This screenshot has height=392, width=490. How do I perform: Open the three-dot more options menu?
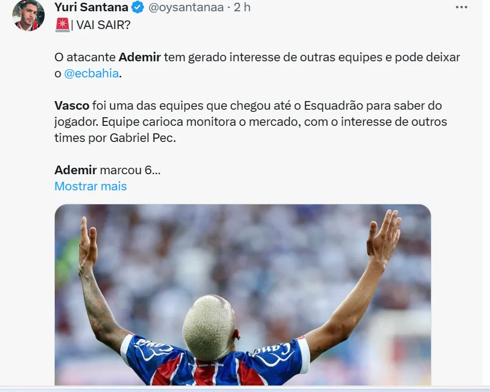461,7
